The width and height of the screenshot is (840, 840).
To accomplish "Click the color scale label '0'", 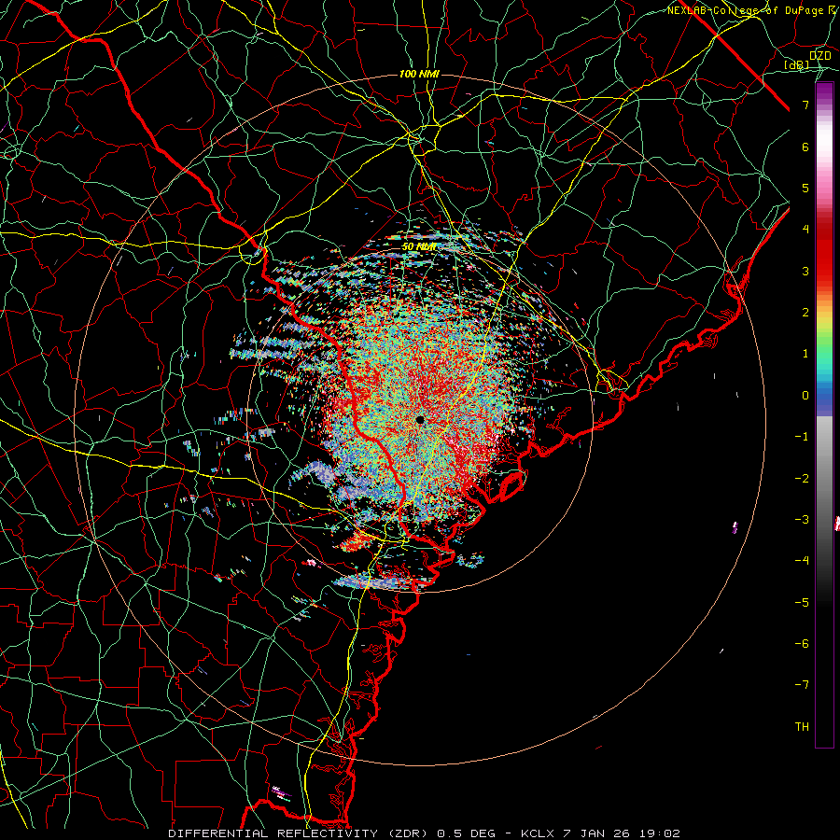I will (x=805, y=396).
